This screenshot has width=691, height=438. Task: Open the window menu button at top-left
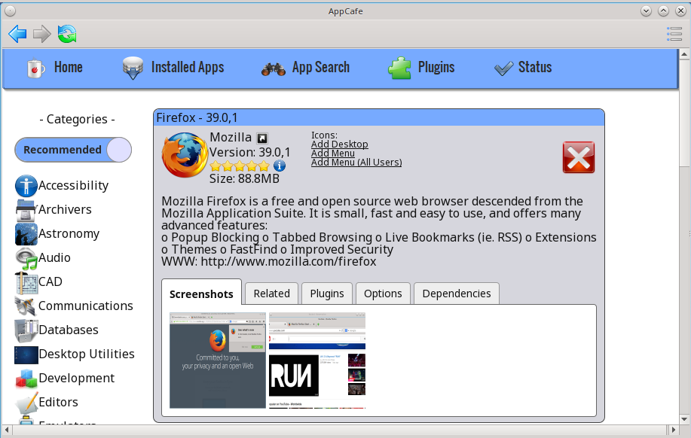10,11
